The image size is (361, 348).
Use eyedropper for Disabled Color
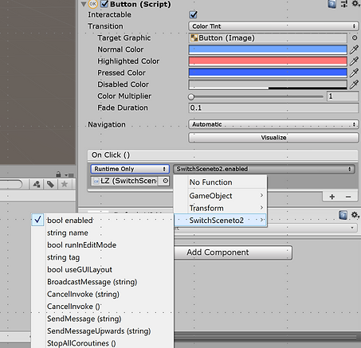[x=354, y=84]
